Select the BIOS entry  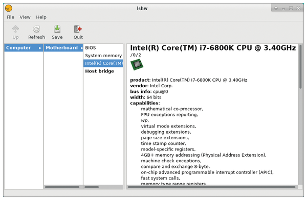click(103, 47)
